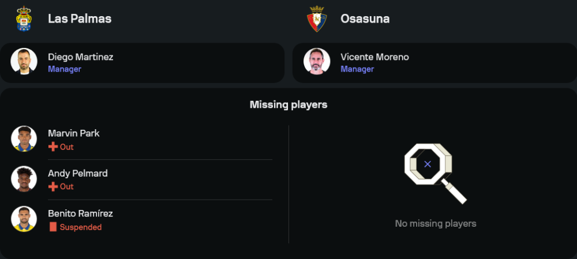This screenshot has height=259, width=577.
Task: Click the red injury cross next to Marvin Park
Action: point(53,147)
